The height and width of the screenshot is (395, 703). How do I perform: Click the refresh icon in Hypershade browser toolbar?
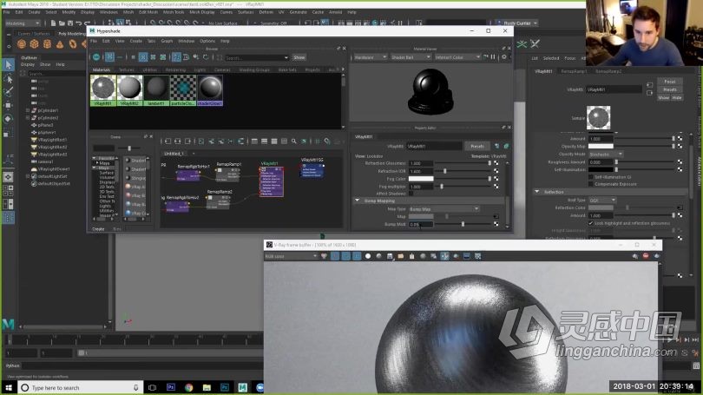tap(206, 57)
